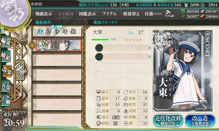Select the 改装 remodel icon
This screenshot has width=219, height=131.
pyautogui.click(x=7, y=71)
